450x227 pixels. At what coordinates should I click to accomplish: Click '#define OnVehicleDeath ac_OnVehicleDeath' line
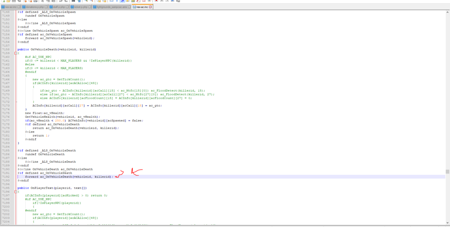click(x=55, y=169)
